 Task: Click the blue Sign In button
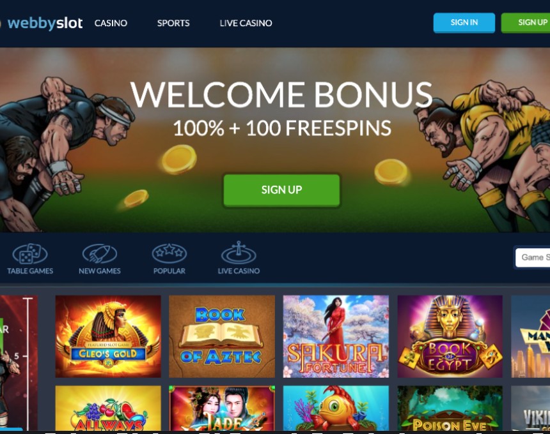[x=464, y=23]
